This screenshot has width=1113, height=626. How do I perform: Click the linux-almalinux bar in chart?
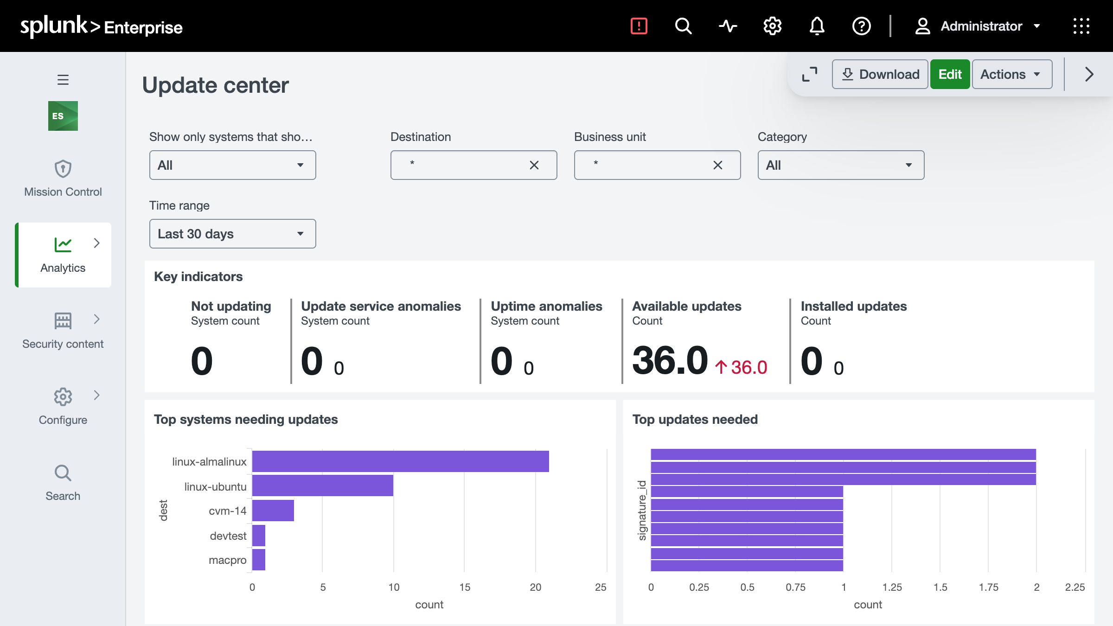coord(401,461)
